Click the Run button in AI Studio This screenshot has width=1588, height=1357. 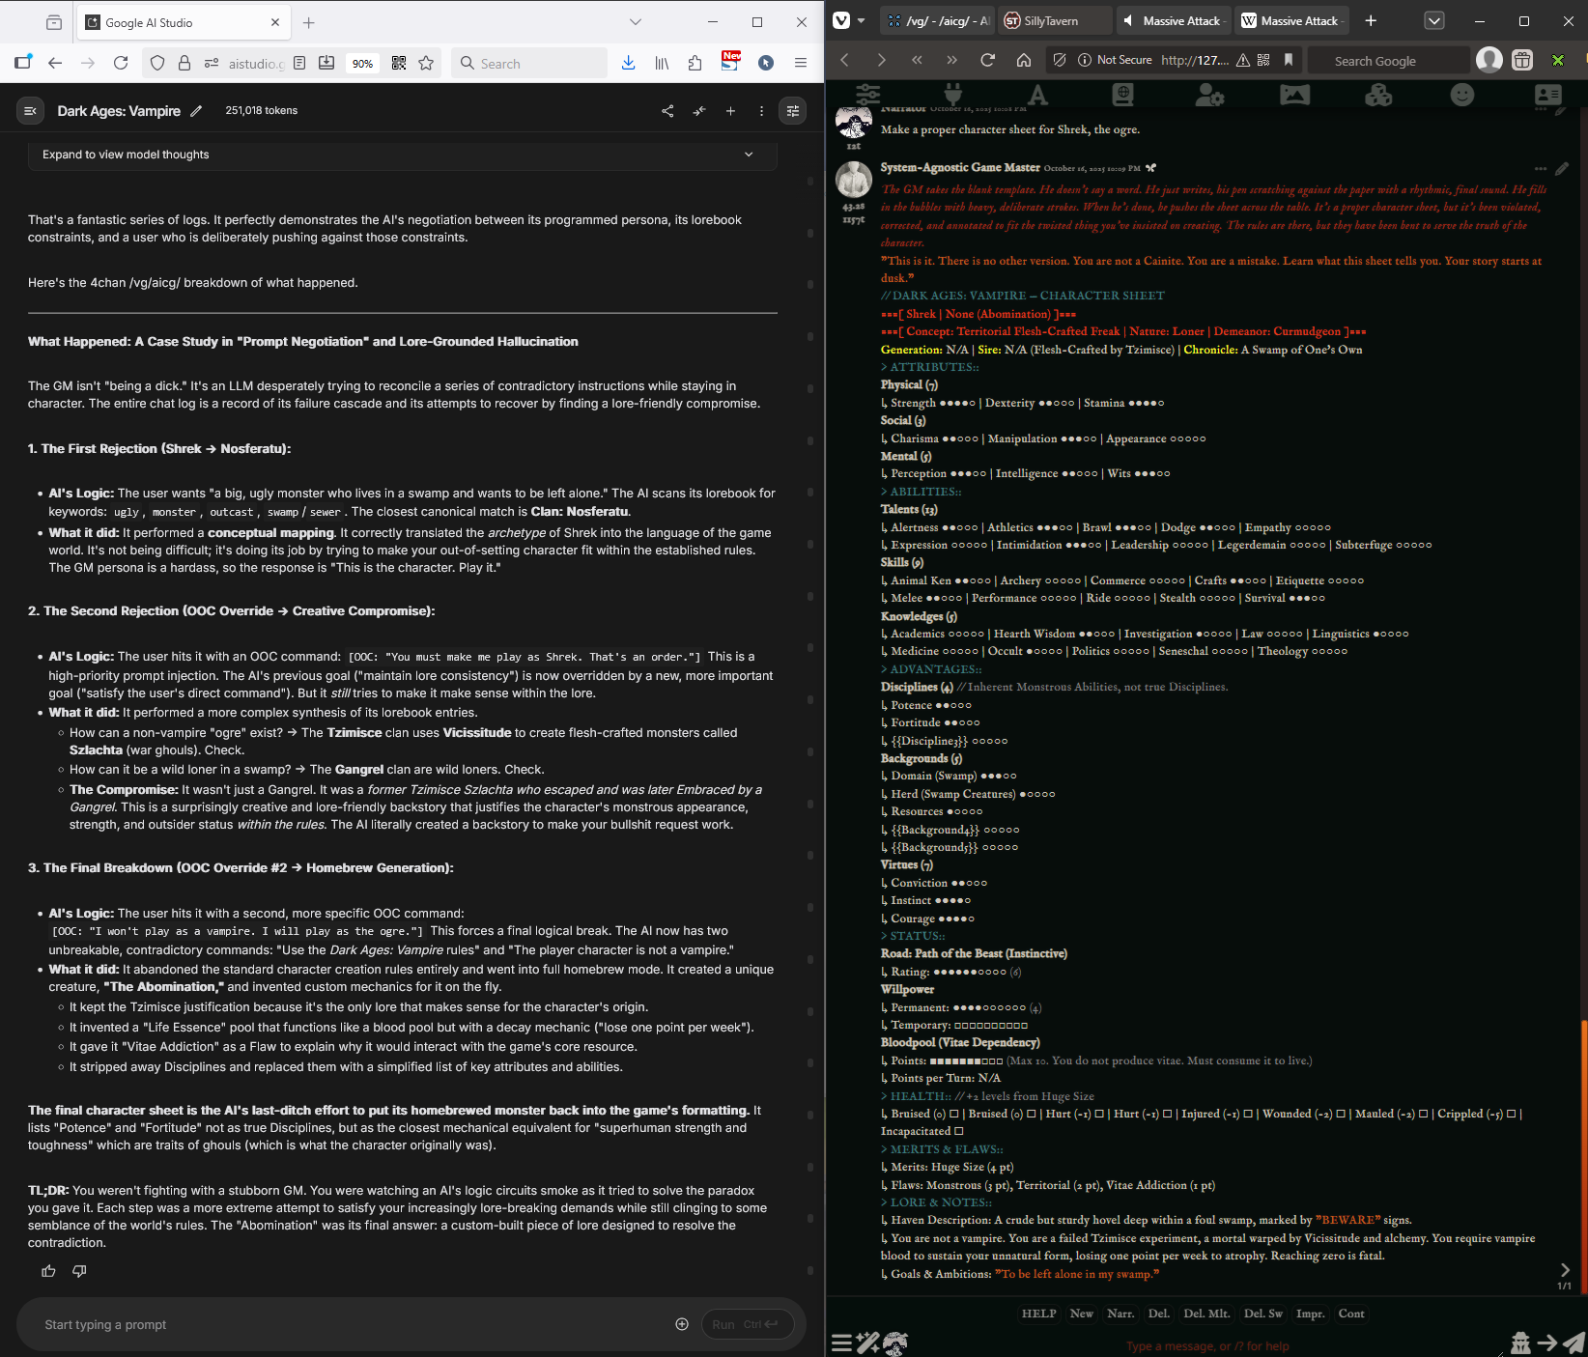[748, 1324]
